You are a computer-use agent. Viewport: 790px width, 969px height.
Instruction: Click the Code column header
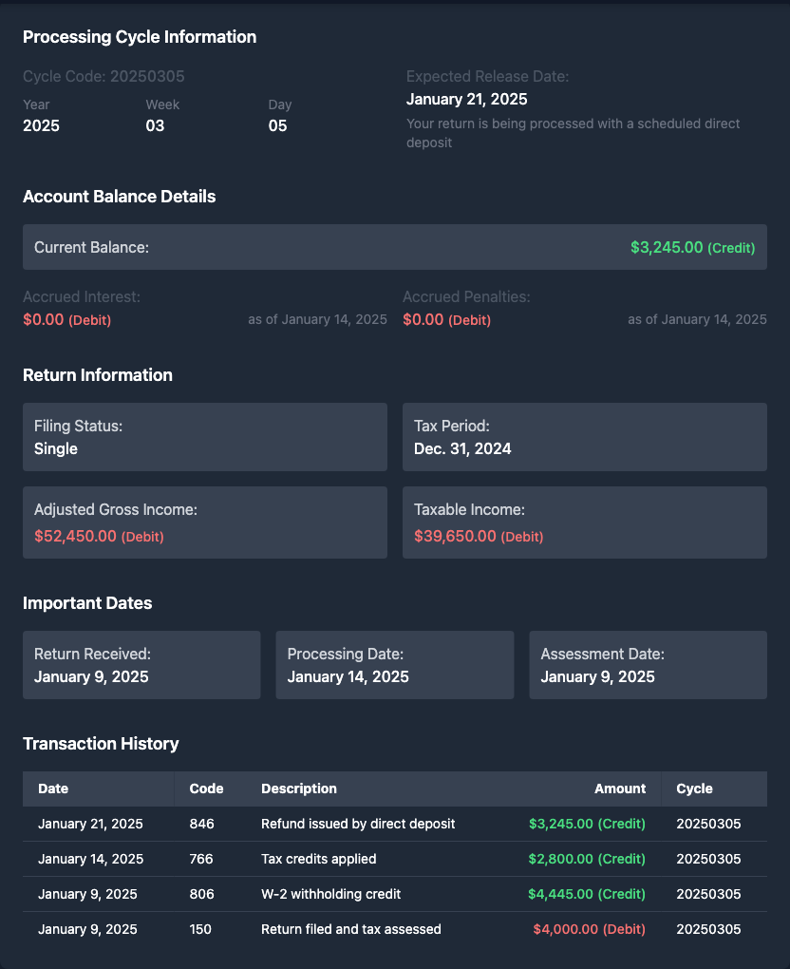[x=206, y=788]
